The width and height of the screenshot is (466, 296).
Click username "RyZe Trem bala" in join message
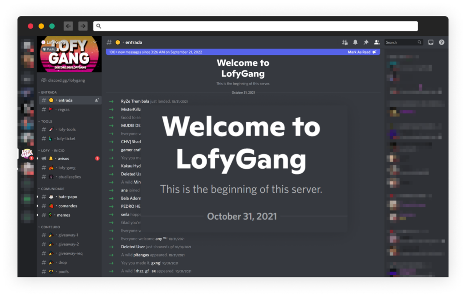[x=135, y=101]
